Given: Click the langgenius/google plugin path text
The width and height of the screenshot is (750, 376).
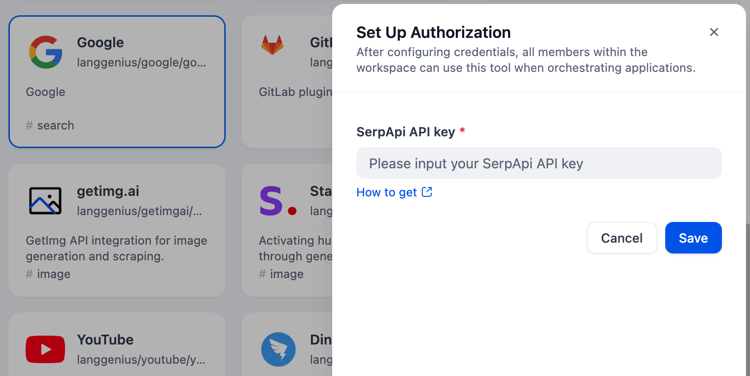Looking at the screenshot, I should [141, 63].
